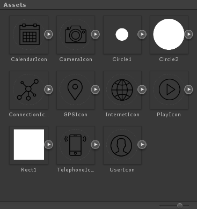Viewport: 197px width, 209px height.
Task: Select the TelephoneIcon phone asset
Action: pos(76,145)
